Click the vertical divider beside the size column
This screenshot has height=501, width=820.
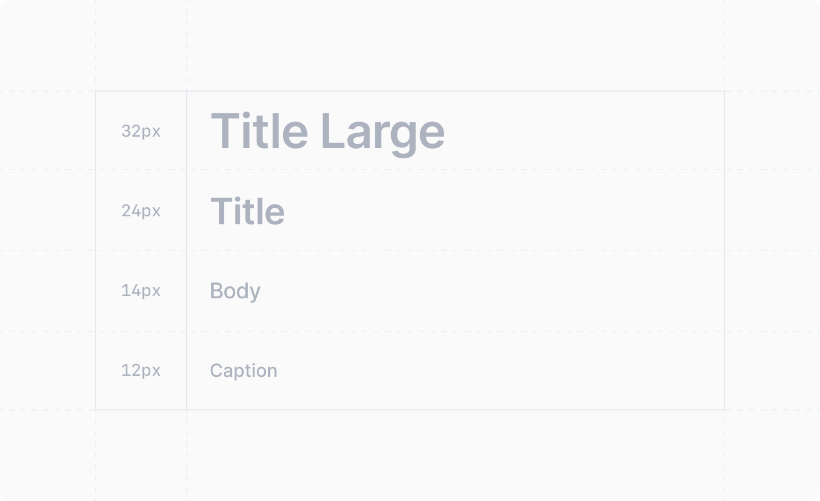pos(187,250)
